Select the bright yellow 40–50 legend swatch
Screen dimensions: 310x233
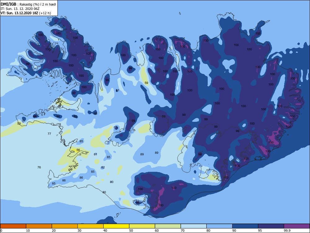[x=116, y=226]
